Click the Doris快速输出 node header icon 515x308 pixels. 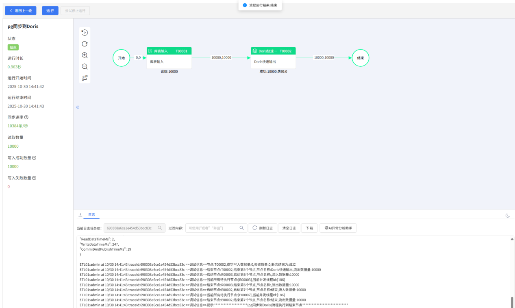pyautogui.click(x=255, y=51)
